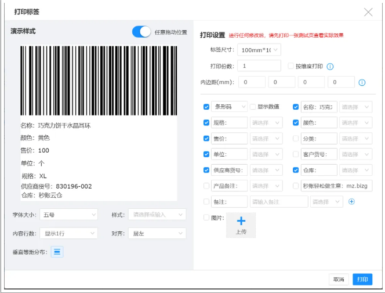Uncheck the 供应商货号 checkbox
Image resolution: width=385 pixels, height=293 pixels.
tap(206, 170)
